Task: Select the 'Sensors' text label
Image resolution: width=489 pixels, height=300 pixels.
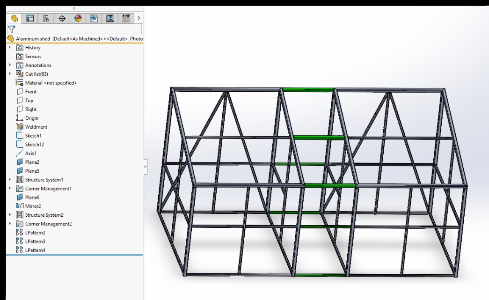Action: [x=33, y=57]
